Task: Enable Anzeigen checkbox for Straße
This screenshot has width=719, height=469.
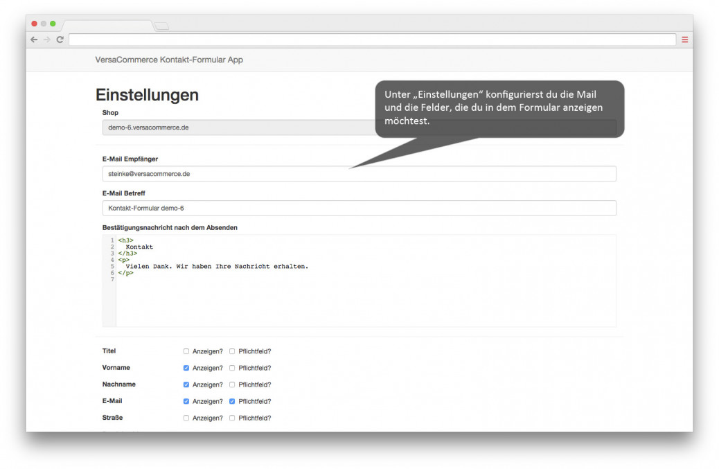Action: pyautogui.click(x=186, y=418)
